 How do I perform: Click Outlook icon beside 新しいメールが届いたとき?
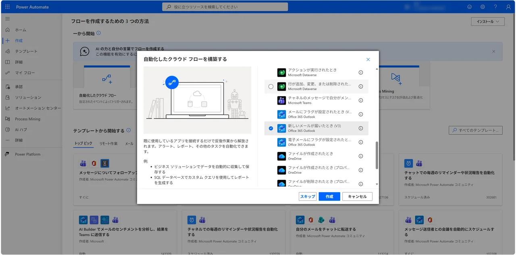pos(281,128)
